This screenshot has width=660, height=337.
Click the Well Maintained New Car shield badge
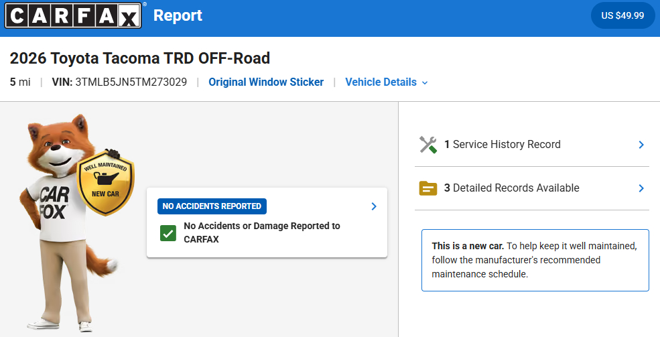(105, 183)
